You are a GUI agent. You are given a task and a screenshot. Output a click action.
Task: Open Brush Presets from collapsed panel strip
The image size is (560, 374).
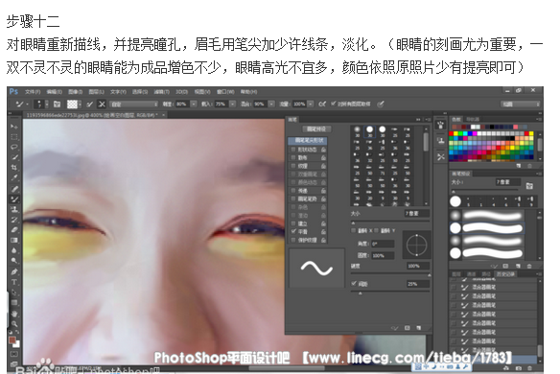441,125
